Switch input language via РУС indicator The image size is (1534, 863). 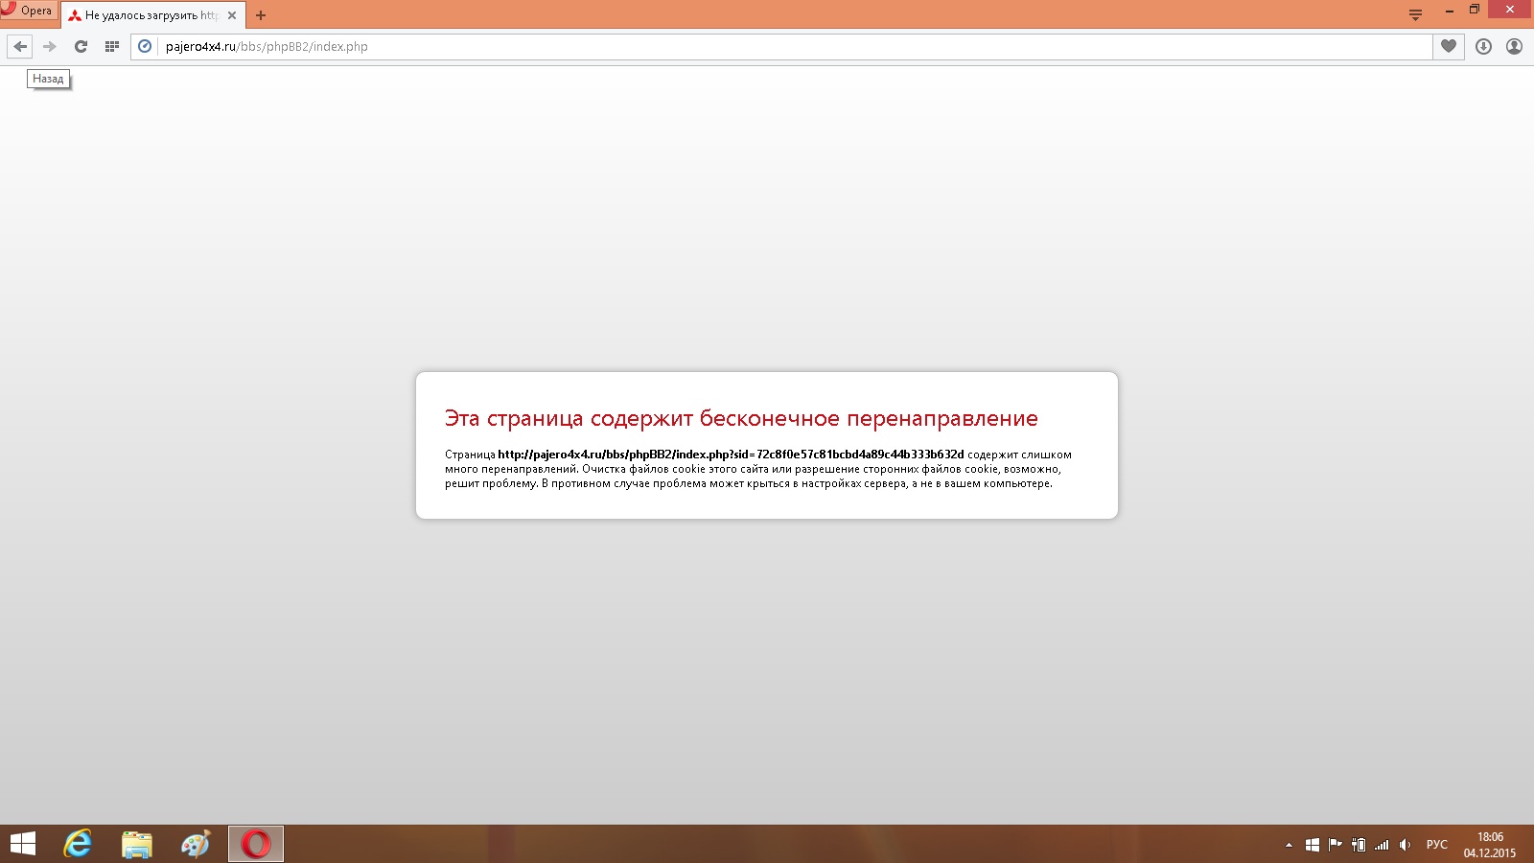pyautogui.click(x=1436, y=845)
